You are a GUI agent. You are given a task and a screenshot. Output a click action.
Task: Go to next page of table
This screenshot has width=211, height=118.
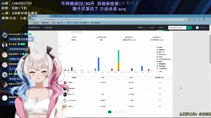click(123, 112)
